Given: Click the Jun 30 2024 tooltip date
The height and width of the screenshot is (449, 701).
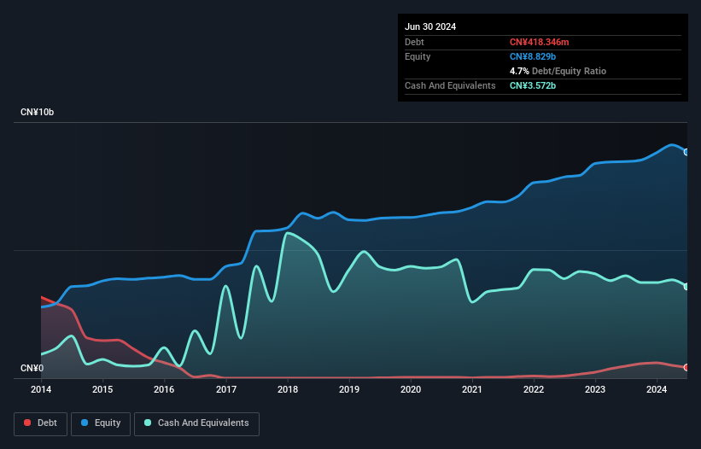Looking at the screenshot, I should [x=430, y=26].
